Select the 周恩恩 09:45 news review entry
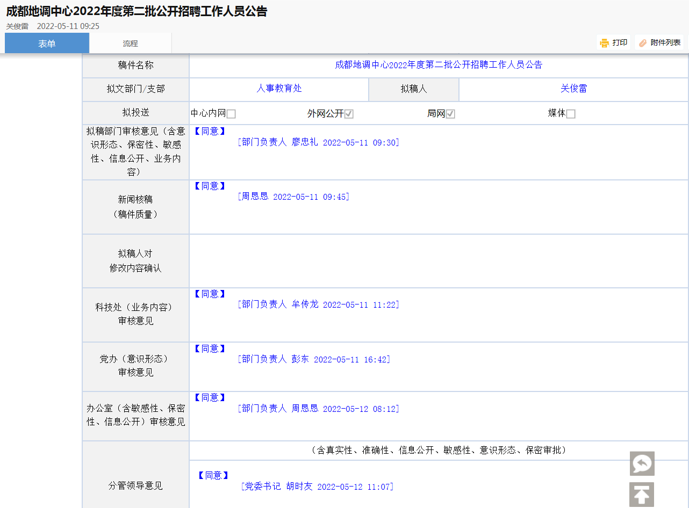Screen dimensions: 689x508 tap(293, 197)
